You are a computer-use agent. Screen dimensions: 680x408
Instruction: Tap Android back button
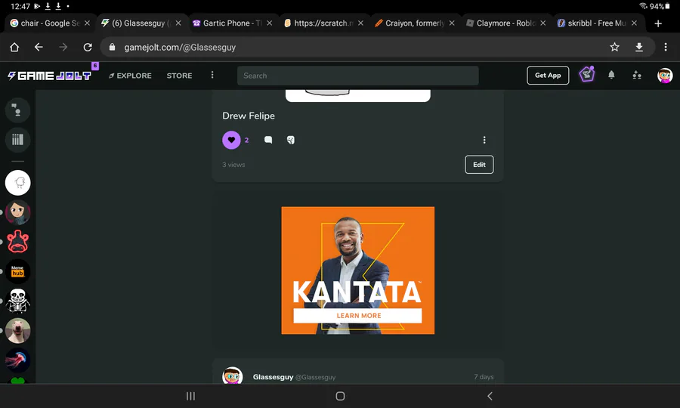(x=490, y=396)
